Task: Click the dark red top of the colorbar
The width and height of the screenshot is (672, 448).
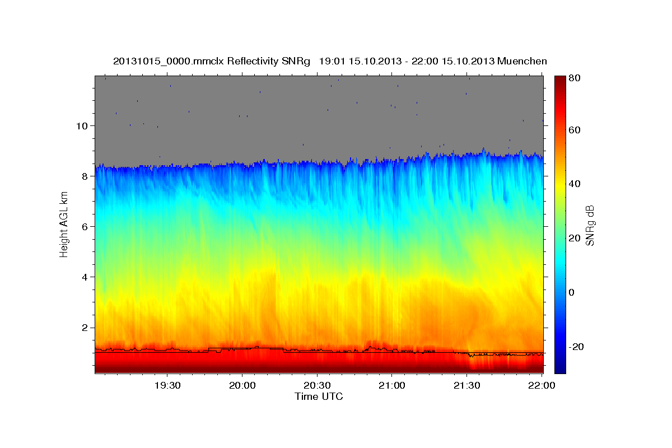Action: click(x=560, y=80)
